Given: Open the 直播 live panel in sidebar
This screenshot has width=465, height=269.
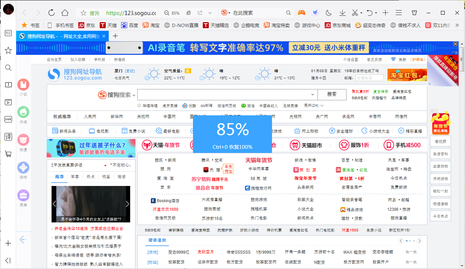Looking at the screenshot, I should 23,194.
